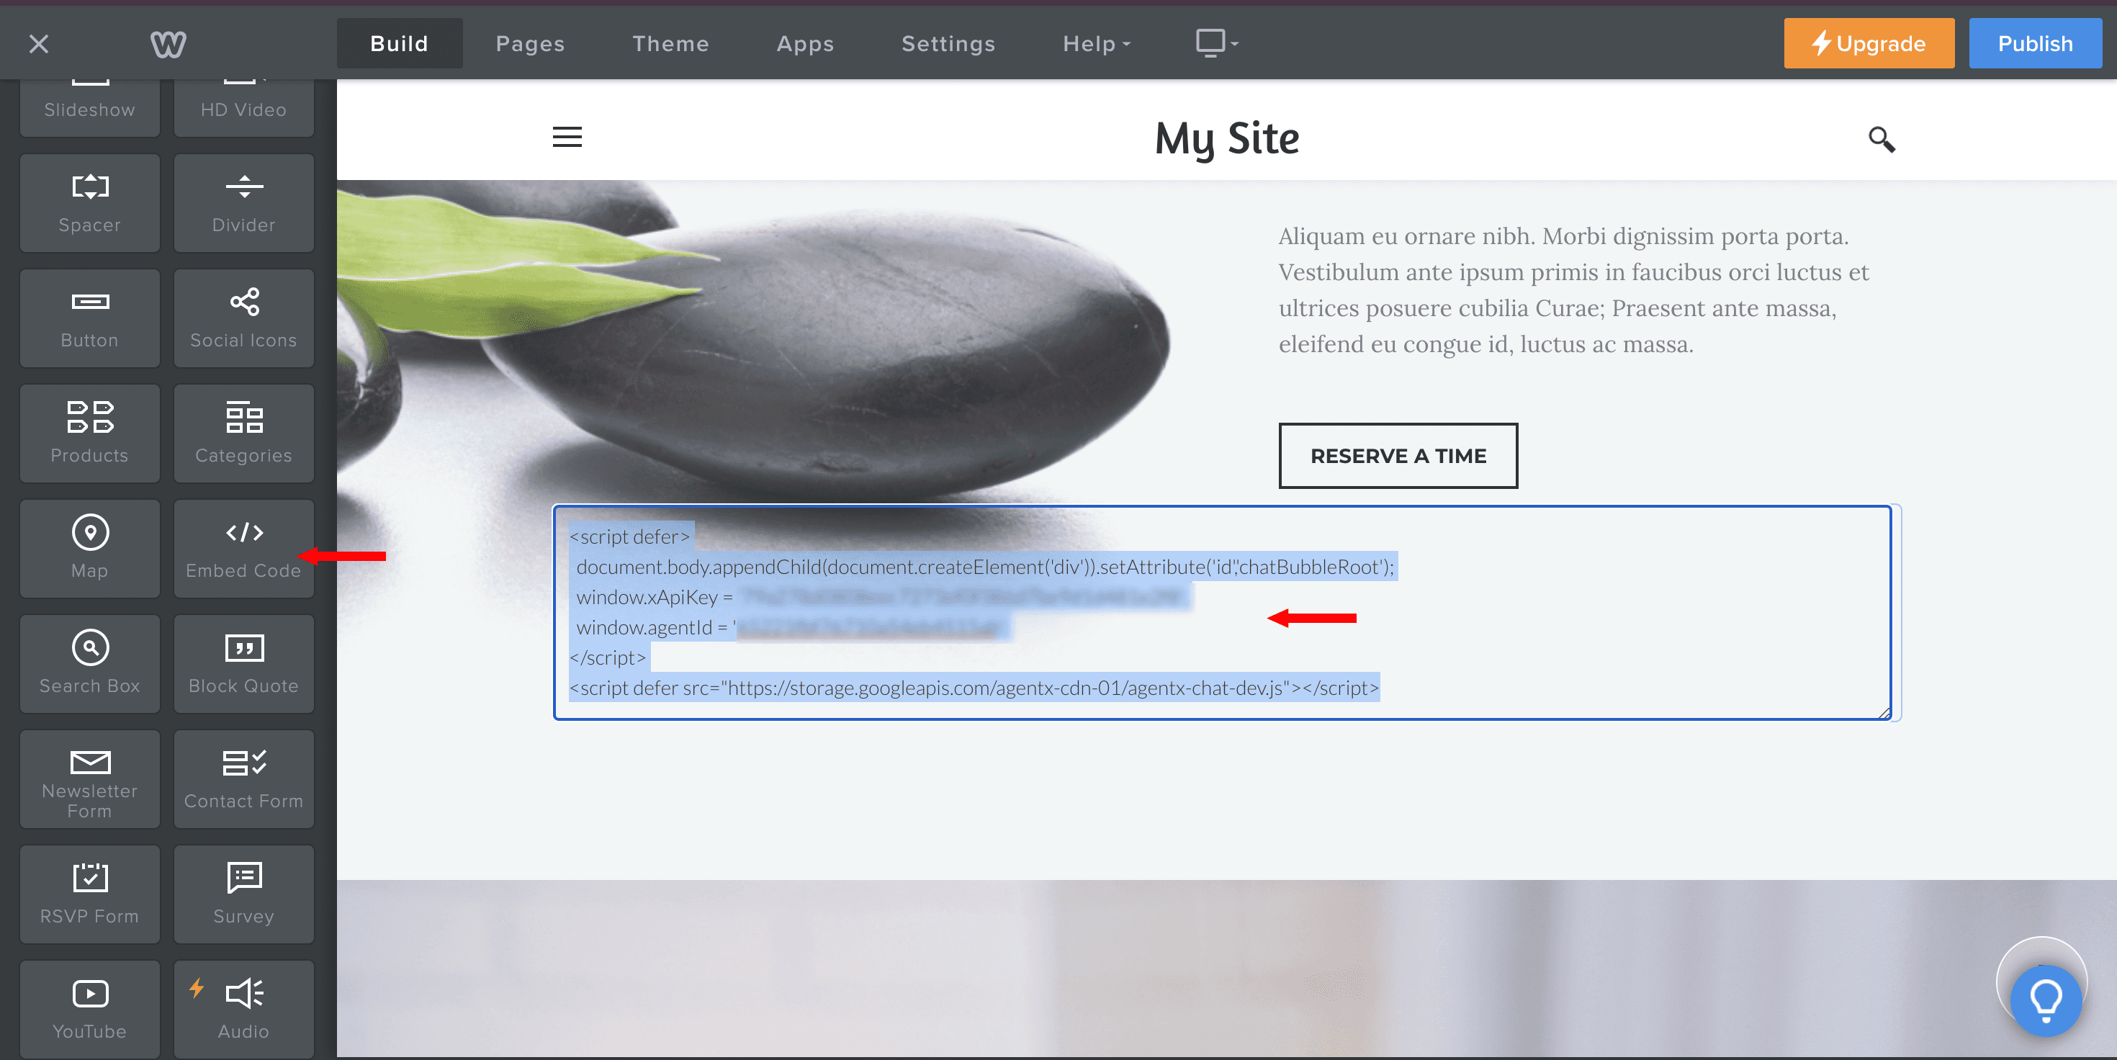Select the Categories element
2117x1060 pixels.
(x=244, y=433)
